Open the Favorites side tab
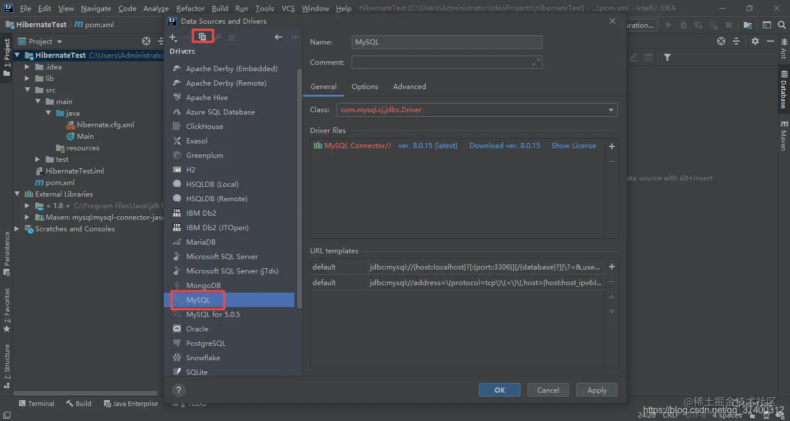 [x=7, y=310]
